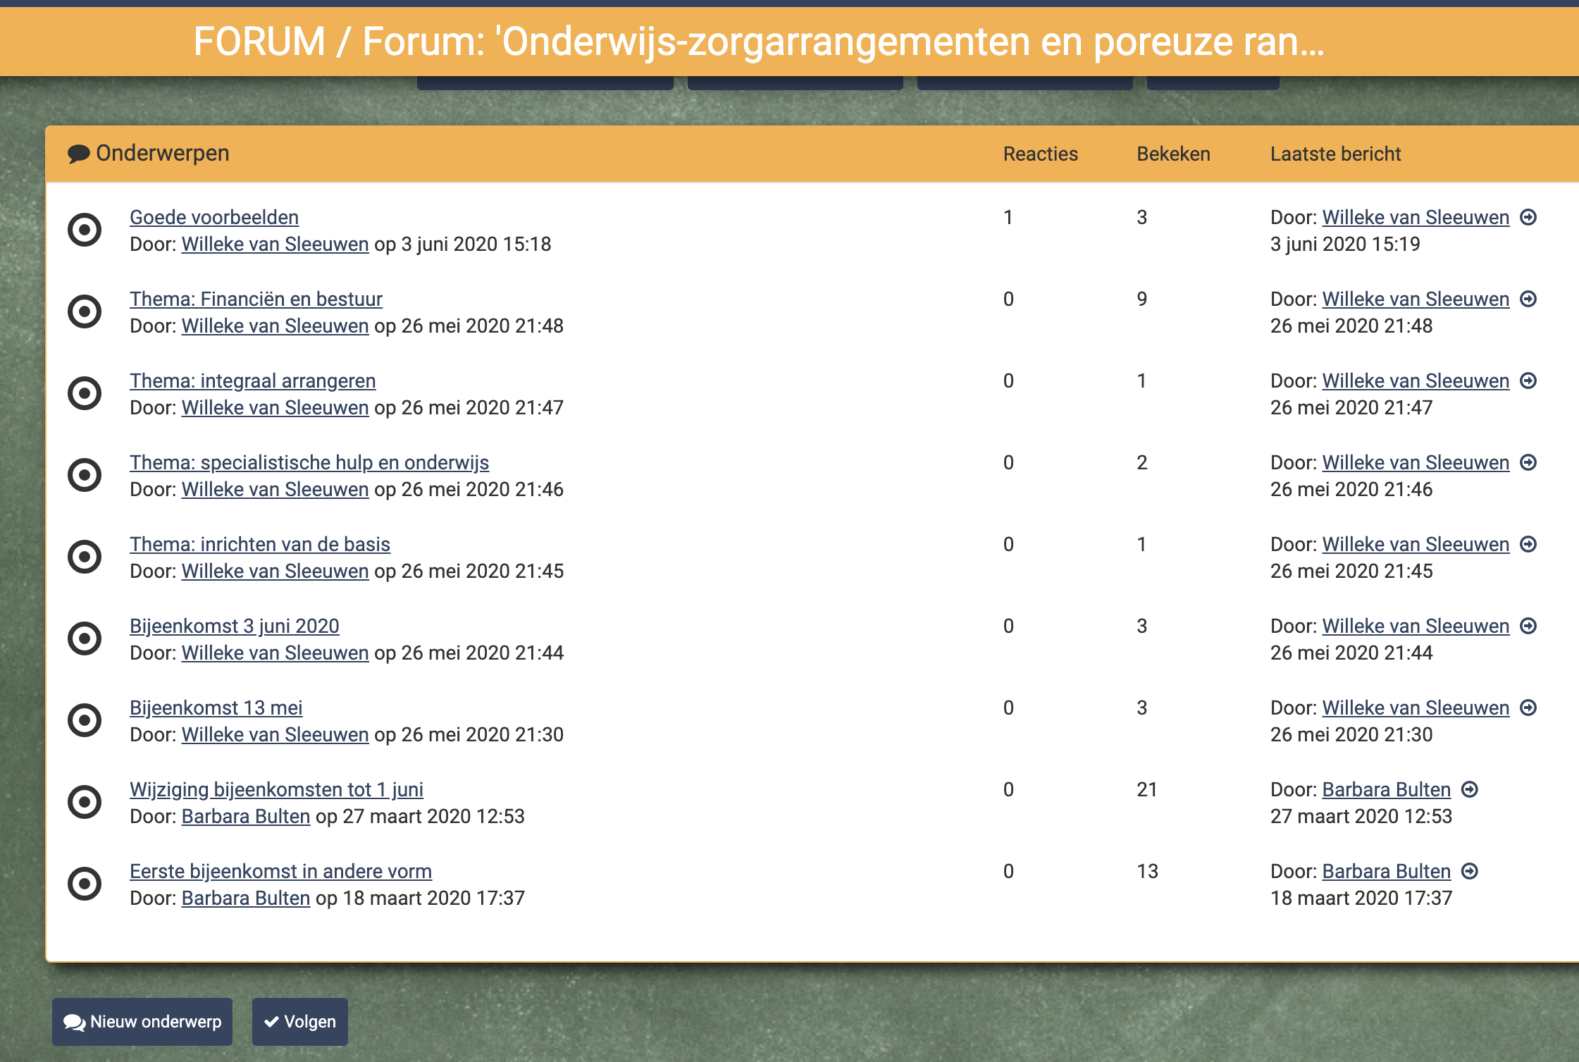1579x1062 pixels.
Task: Open Thema: inrichten van de basis thread
Action: (x=260, y=544)
